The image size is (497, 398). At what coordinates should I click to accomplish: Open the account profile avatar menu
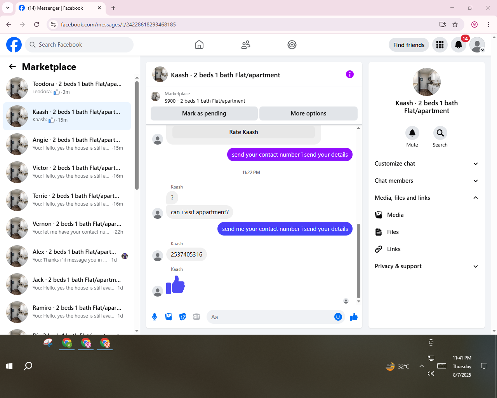point(477,45)
